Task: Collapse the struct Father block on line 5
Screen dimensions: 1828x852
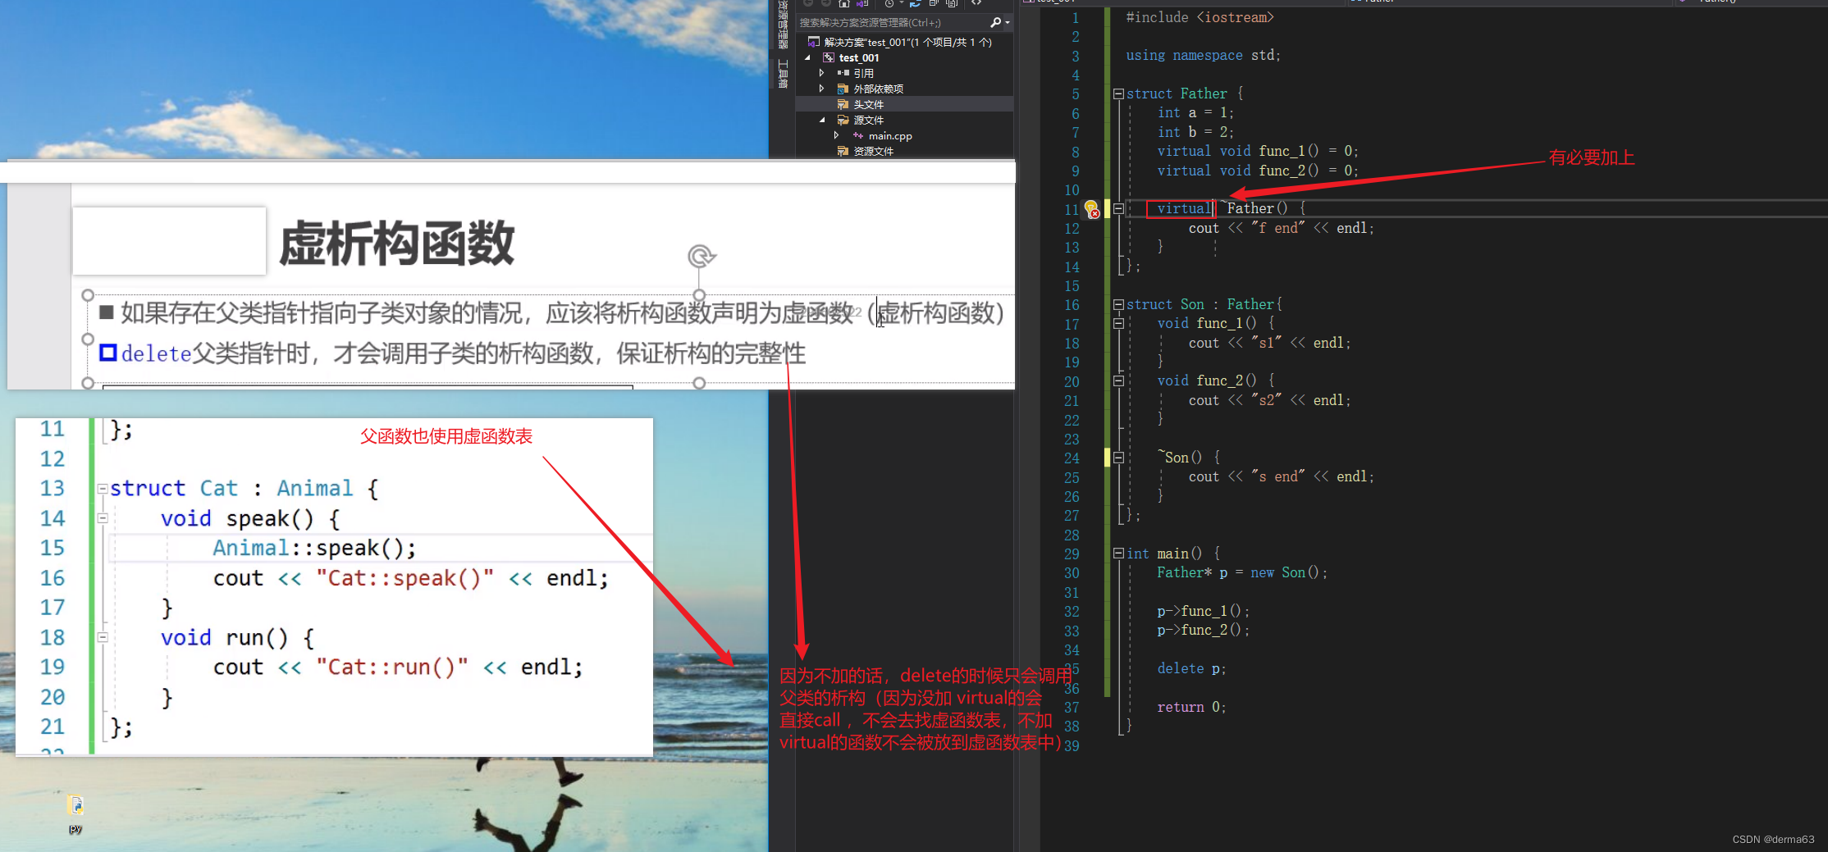Action: (1117, 93)
